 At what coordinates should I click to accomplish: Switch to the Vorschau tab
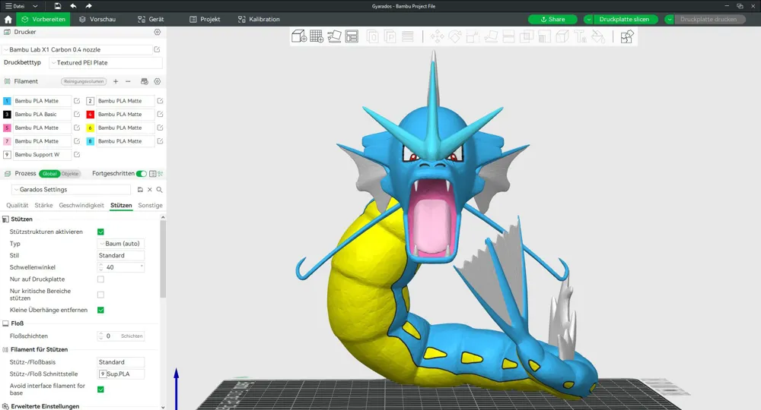(97, 20)
